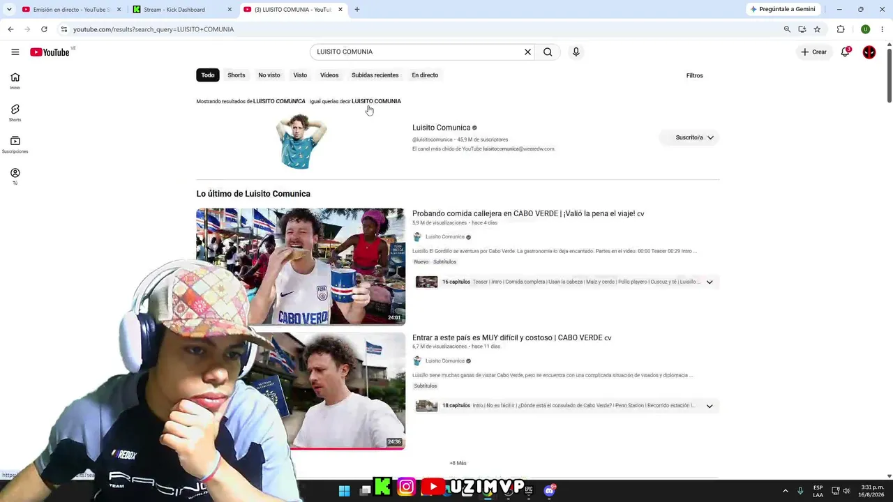The width and height of the screenshot is (893, 502).
Task: Select the Subidas recientes filter chip
Action: (375, 75)
